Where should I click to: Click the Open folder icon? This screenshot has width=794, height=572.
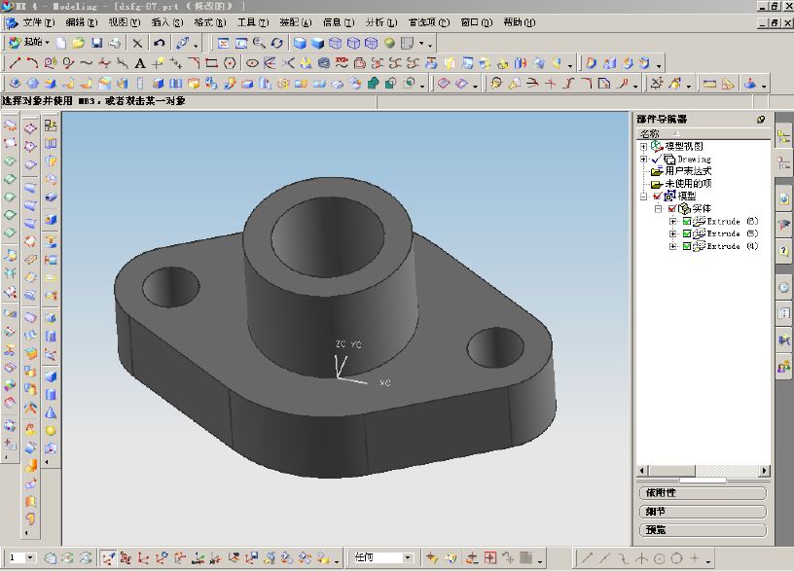(79, 44)
